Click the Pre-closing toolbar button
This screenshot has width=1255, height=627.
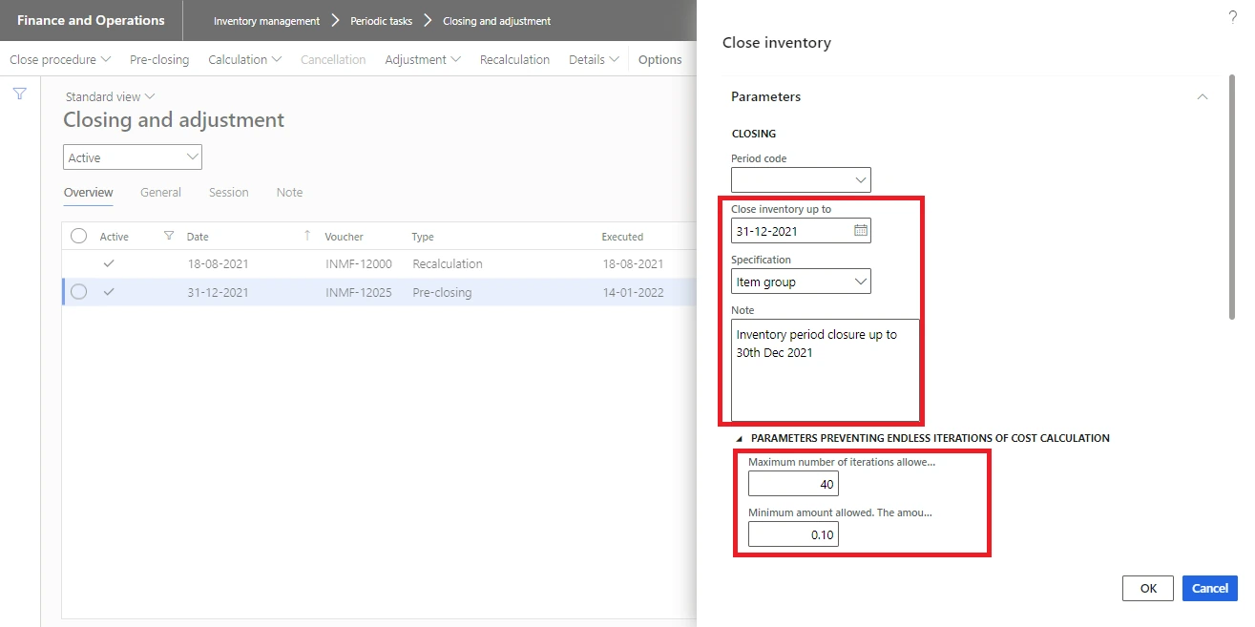pos(159,59)
